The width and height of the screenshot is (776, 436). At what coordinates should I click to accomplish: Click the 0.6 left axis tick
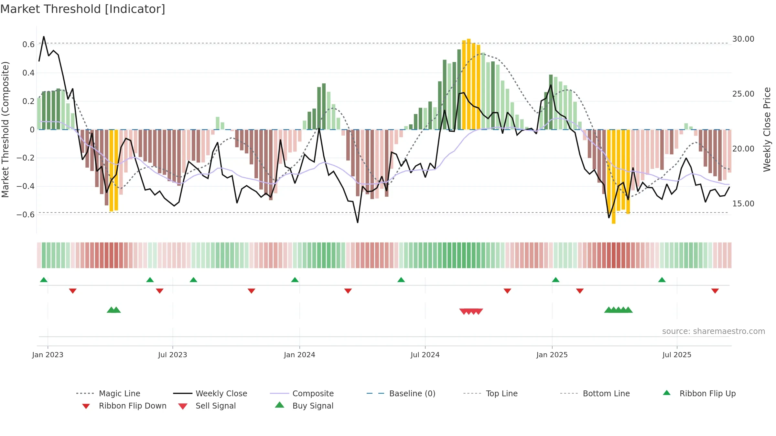click(28, 45)
